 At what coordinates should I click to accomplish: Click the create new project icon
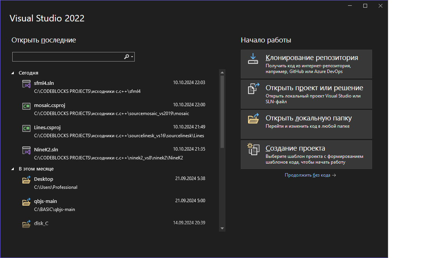click(253, 149)
